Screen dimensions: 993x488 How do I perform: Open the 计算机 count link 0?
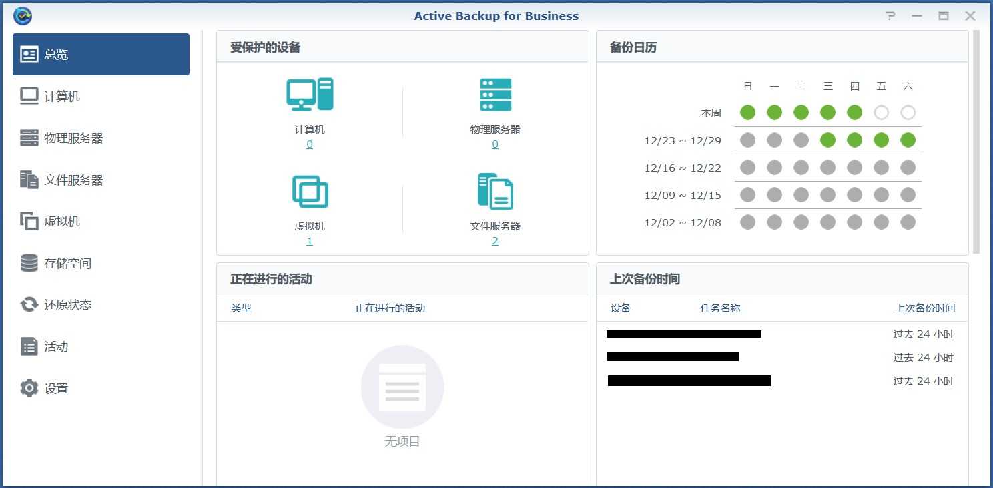(x=310, y=144)
